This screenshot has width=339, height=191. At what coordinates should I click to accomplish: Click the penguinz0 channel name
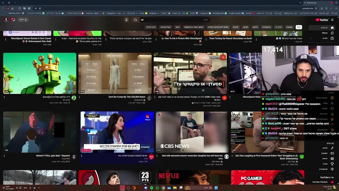tap(139, 100)
